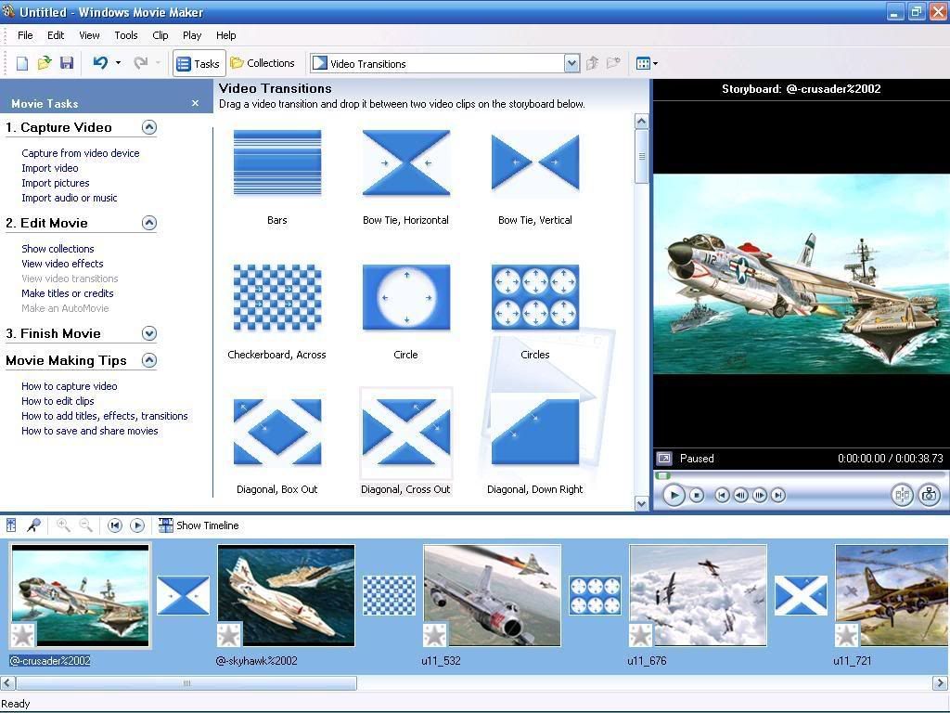The height and width of the screenshot is (713, 950).
Task: Click the Rewind Storyboard button
Action: [114, 525]
